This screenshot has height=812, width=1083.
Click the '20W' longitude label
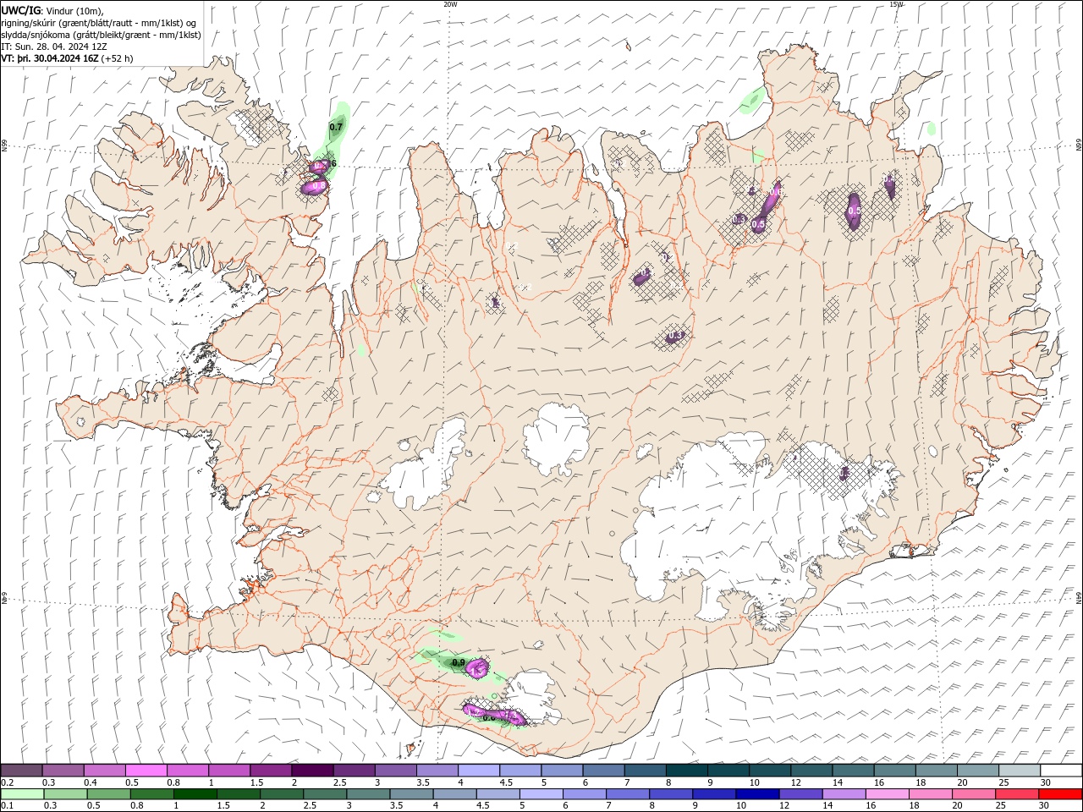pos(450,3)
